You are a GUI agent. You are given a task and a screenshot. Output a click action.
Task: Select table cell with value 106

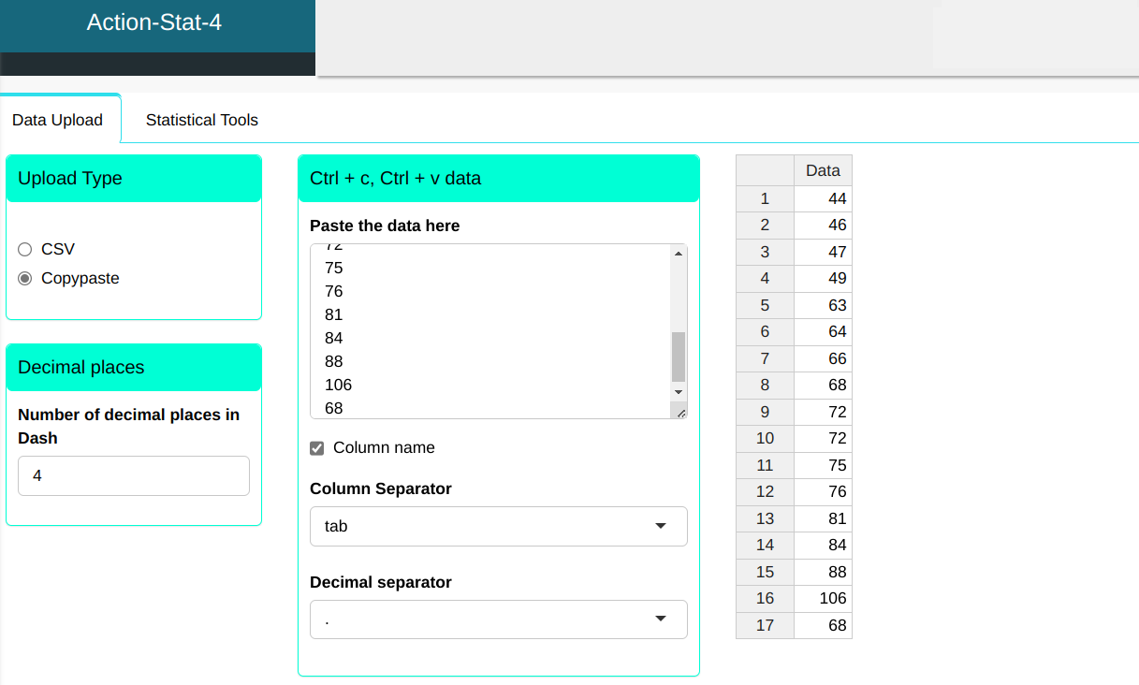point(823,598)
